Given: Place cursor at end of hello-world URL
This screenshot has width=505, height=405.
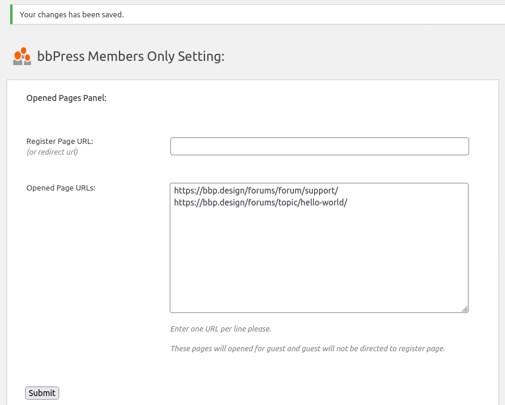Looking at the screenshot, I should coord(348,202).
